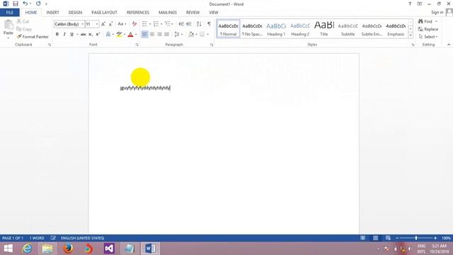Click Align Right icon

159,35
